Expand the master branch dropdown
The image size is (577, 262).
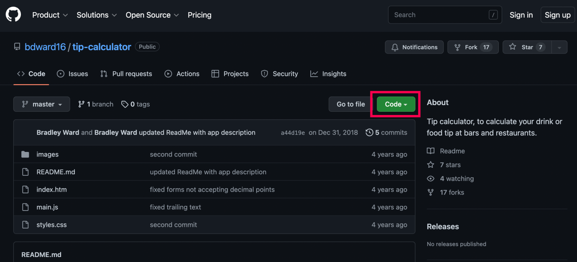(x=41, y=104)
